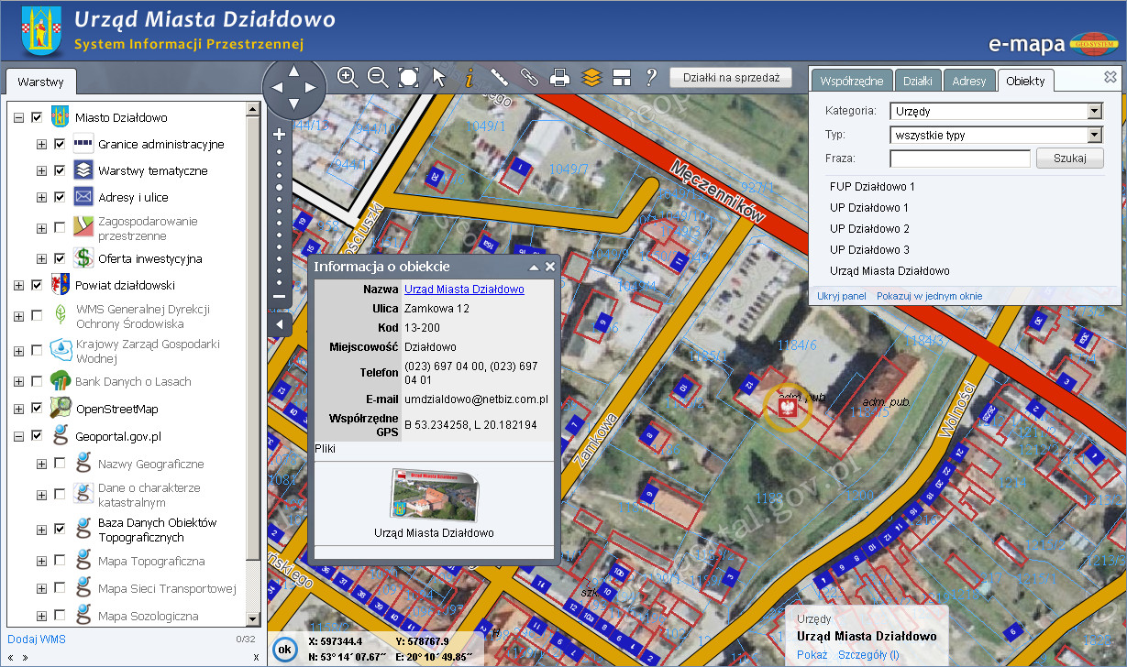Click the Ukryj panel link

coord(842,296)
